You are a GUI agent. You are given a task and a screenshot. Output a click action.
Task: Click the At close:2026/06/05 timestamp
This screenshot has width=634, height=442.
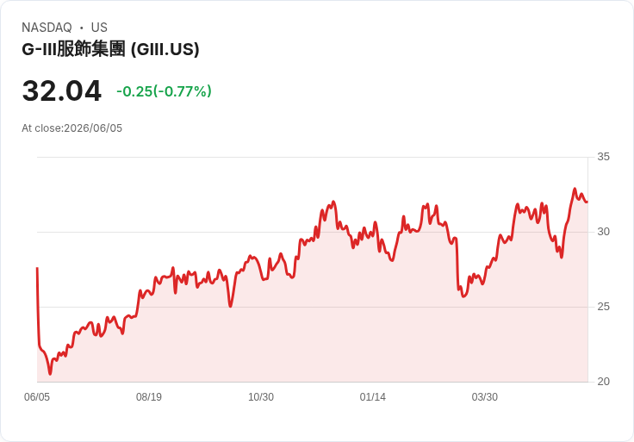(x=72, y=128)
